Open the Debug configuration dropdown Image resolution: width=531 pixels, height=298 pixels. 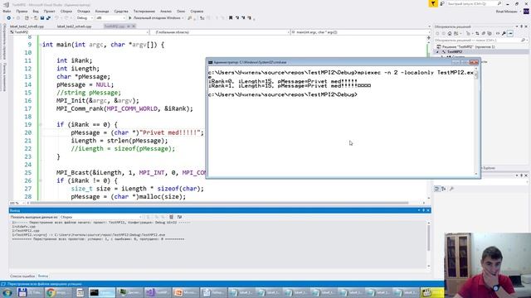(85, 18)
